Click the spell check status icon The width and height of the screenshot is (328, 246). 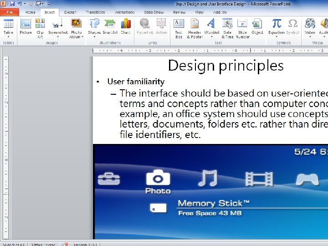pyautogui.click(x=65, y=244)
